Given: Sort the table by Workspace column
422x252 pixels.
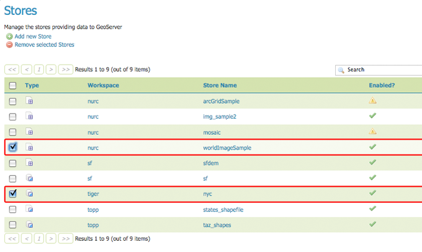Looking at the screenshot, I should [x=103, y=85].
